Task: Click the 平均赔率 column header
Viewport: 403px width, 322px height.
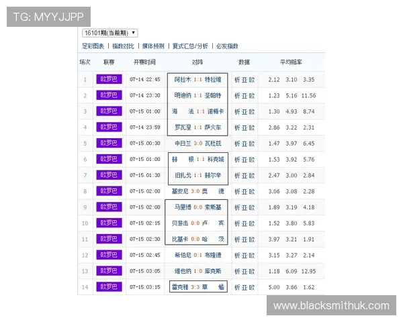Action: [x=291, y=62]
